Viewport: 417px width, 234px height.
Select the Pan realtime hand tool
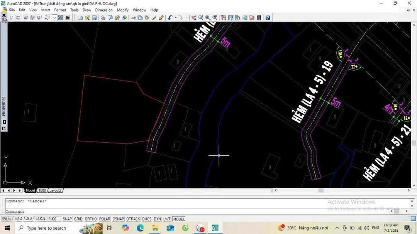click(194, 18)
